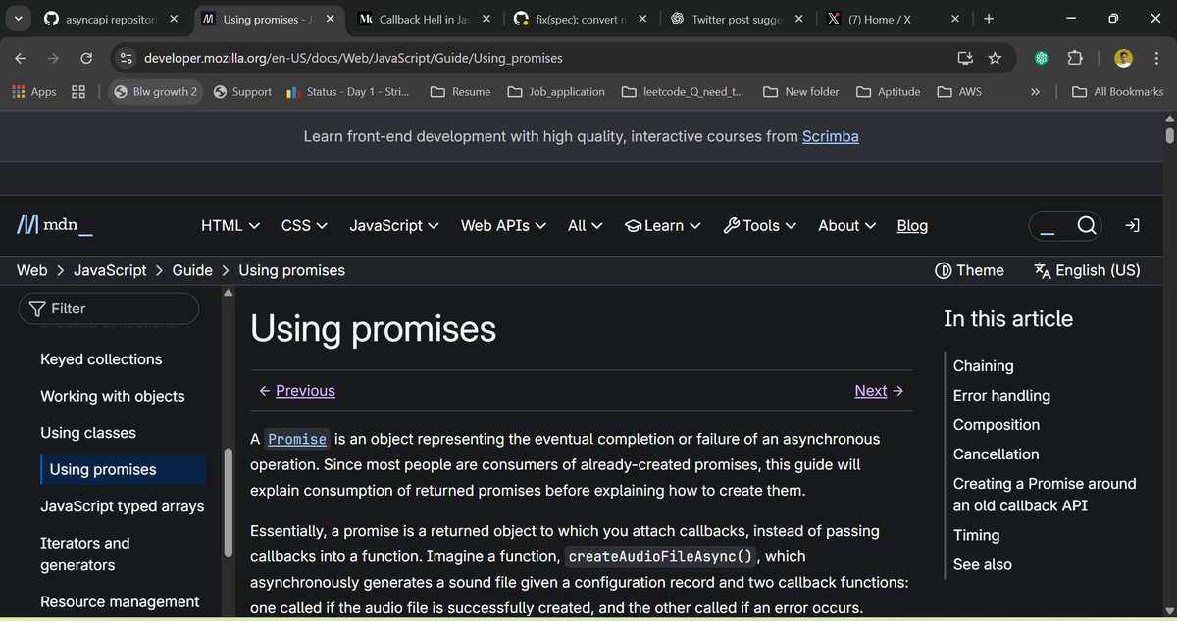Expand the Tools menu
The height and width of the screenshot is (621, 1177).
[x=760, y=226]
